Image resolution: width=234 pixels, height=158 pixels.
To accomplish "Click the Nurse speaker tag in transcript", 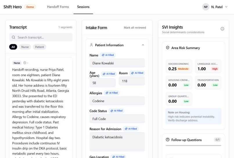I will tap(17, 63).
